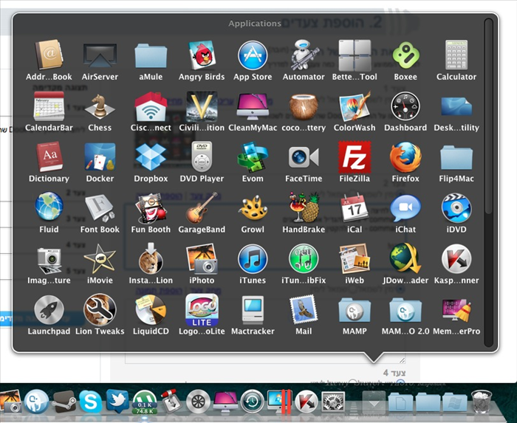The width and height of the screenshot is (517, 423).
Task: Open iPhoto
Action: click(x=202, y=259)
